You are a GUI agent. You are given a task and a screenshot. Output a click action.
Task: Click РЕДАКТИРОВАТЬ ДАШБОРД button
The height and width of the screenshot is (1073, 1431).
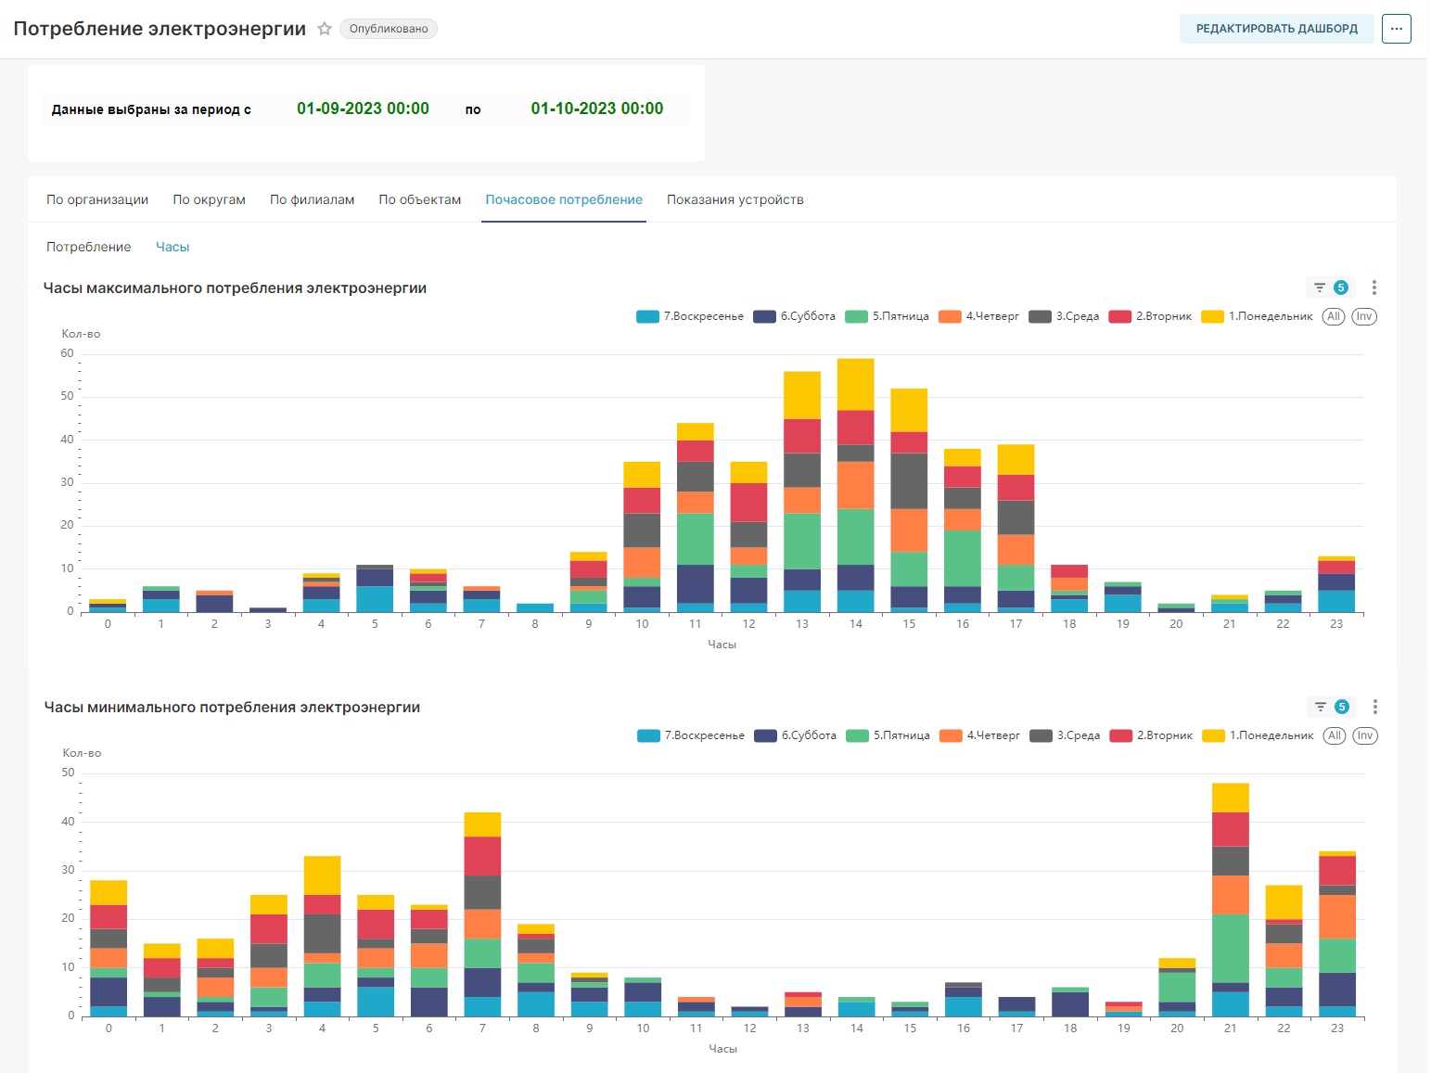coord(1277,29)
